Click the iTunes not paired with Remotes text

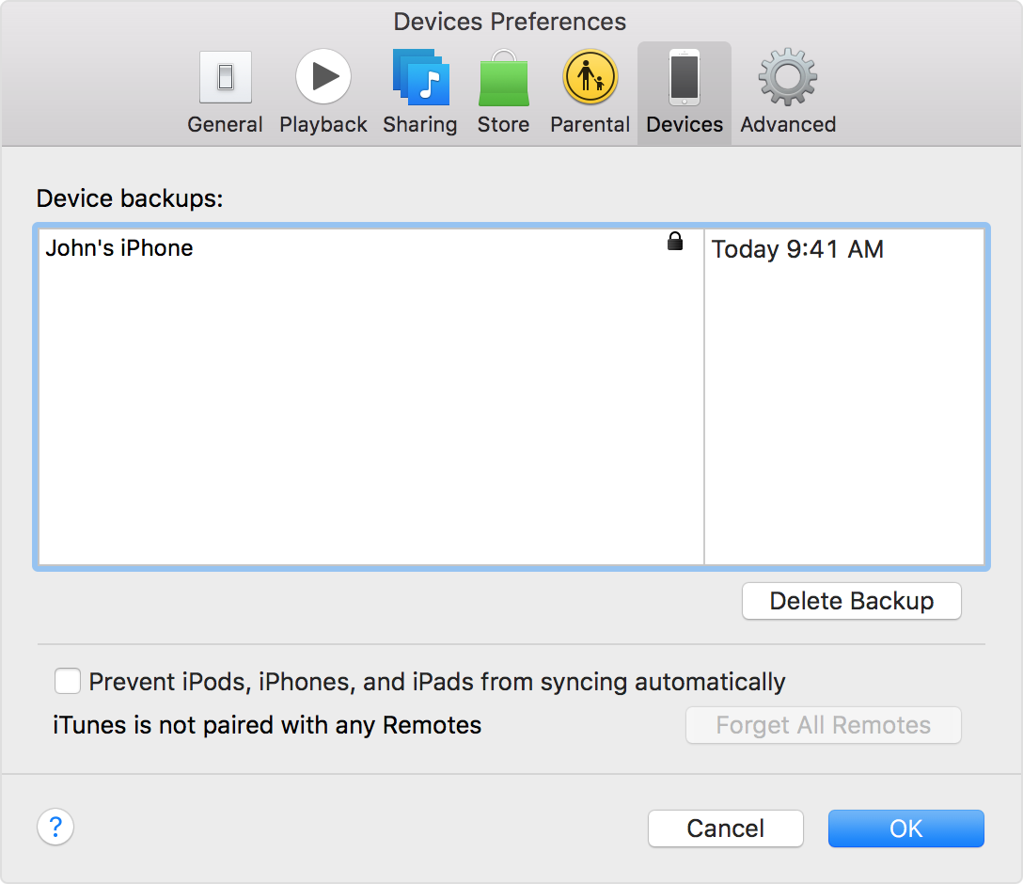(267, 725)
